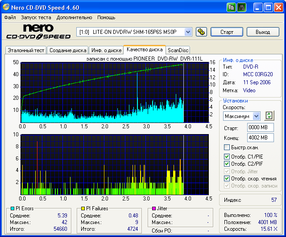Expand the LITE-ON DVDRW drive dropdown
The image size is (286, 237).
188,32
